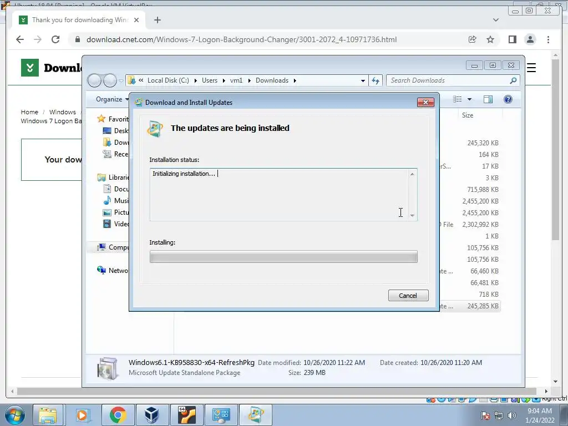Open new tab in Chrome
The height and width of the screenshot is (426, 568).
point(157,20)
